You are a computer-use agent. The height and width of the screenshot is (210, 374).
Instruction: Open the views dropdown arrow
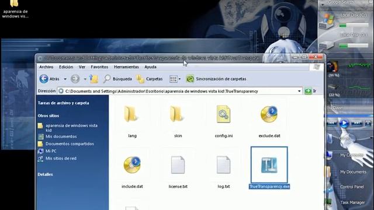pyautogui.click(x=179, y=79)
